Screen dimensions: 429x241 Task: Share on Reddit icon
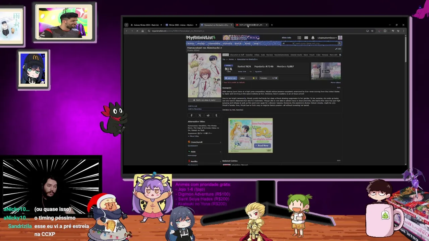[208, 115]
